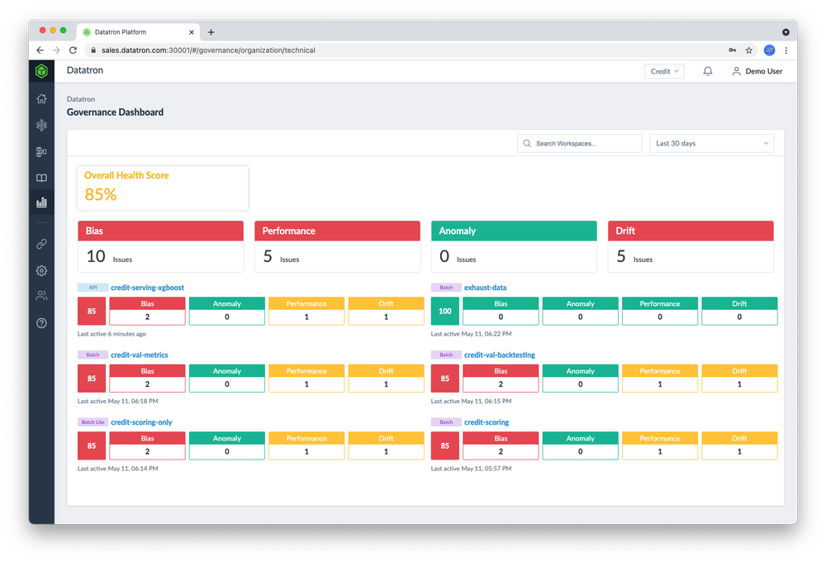
Task: Open the help question-mark icon
Action: 41,323
